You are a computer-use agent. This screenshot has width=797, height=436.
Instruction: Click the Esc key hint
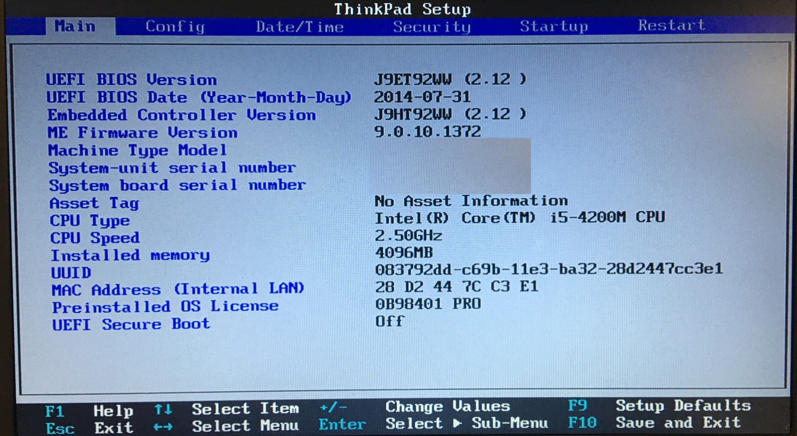(x=60, y=428)
